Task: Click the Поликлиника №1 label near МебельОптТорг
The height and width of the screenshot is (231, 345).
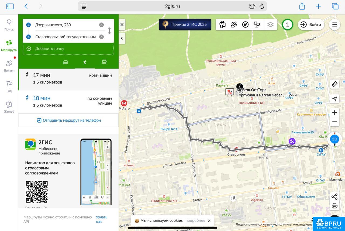Action: click(252, 103)
